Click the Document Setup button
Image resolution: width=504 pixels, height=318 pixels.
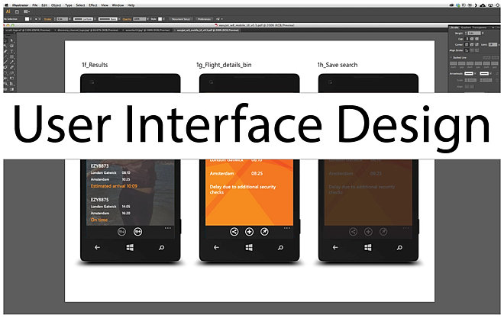(x=181, y=19)
